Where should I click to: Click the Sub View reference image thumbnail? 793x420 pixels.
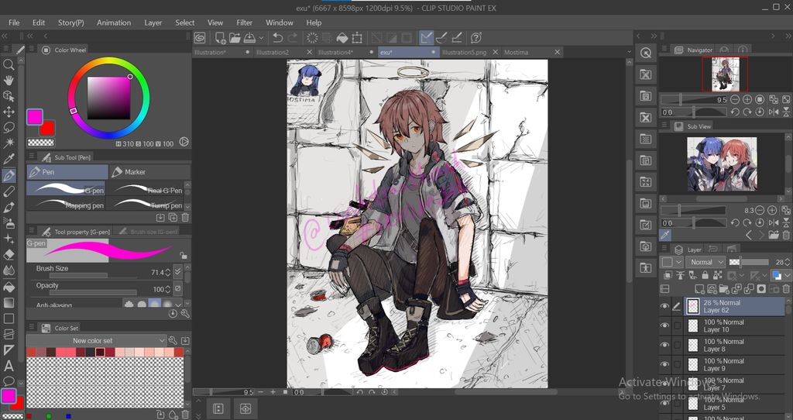(722, 164)
